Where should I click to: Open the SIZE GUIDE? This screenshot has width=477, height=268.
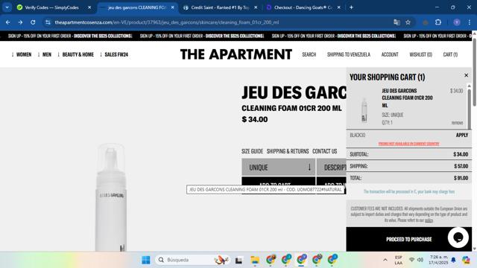(252, 151)
